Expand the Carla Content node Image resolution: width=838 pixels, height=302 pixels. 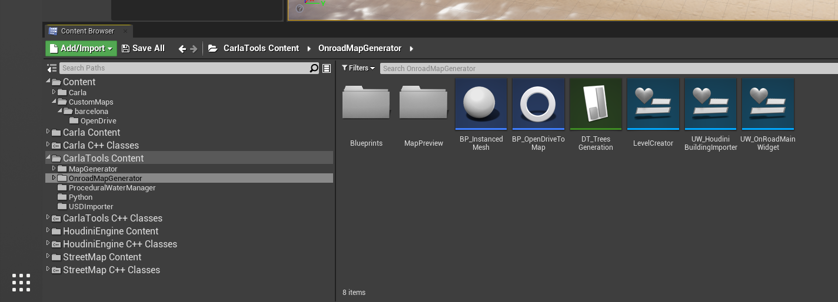(48, 132)
